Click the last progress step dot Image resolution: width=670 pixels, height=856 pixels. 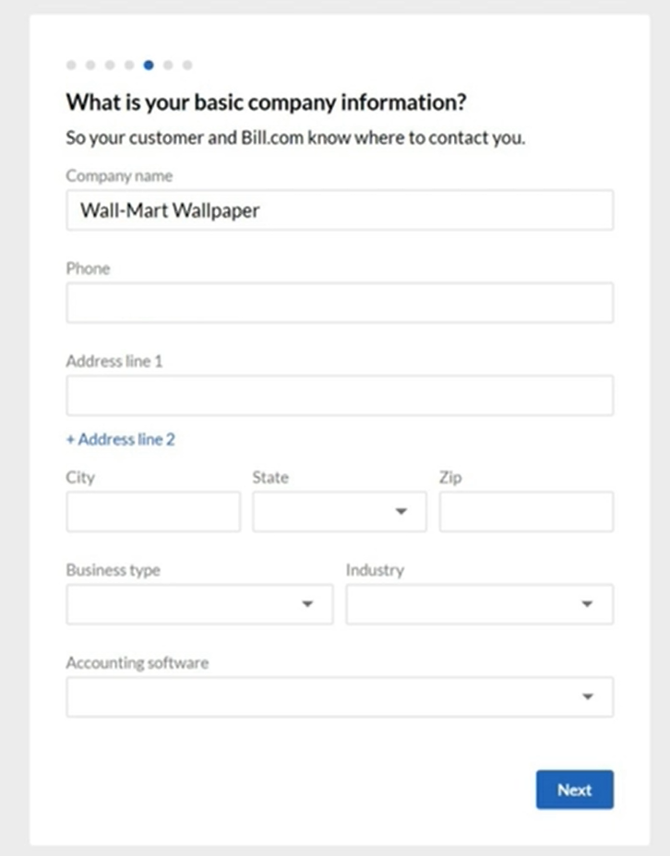[x=187, y=65]
